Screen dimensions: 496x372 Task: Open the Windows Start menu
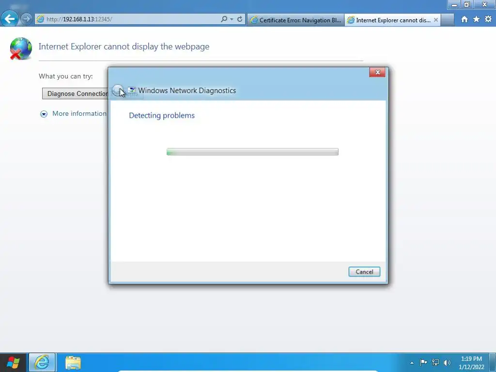point(13,362)
